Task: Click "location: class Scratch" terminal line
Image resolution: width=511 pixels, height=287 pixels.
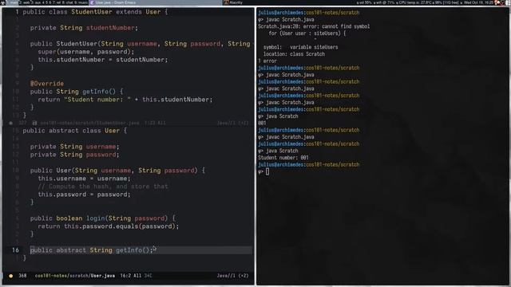Action: point(294,54)
